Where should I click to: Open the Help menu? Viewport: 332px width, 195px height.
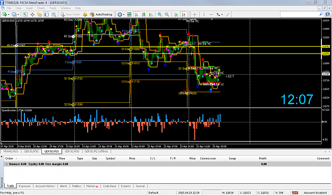click(78, 8)
